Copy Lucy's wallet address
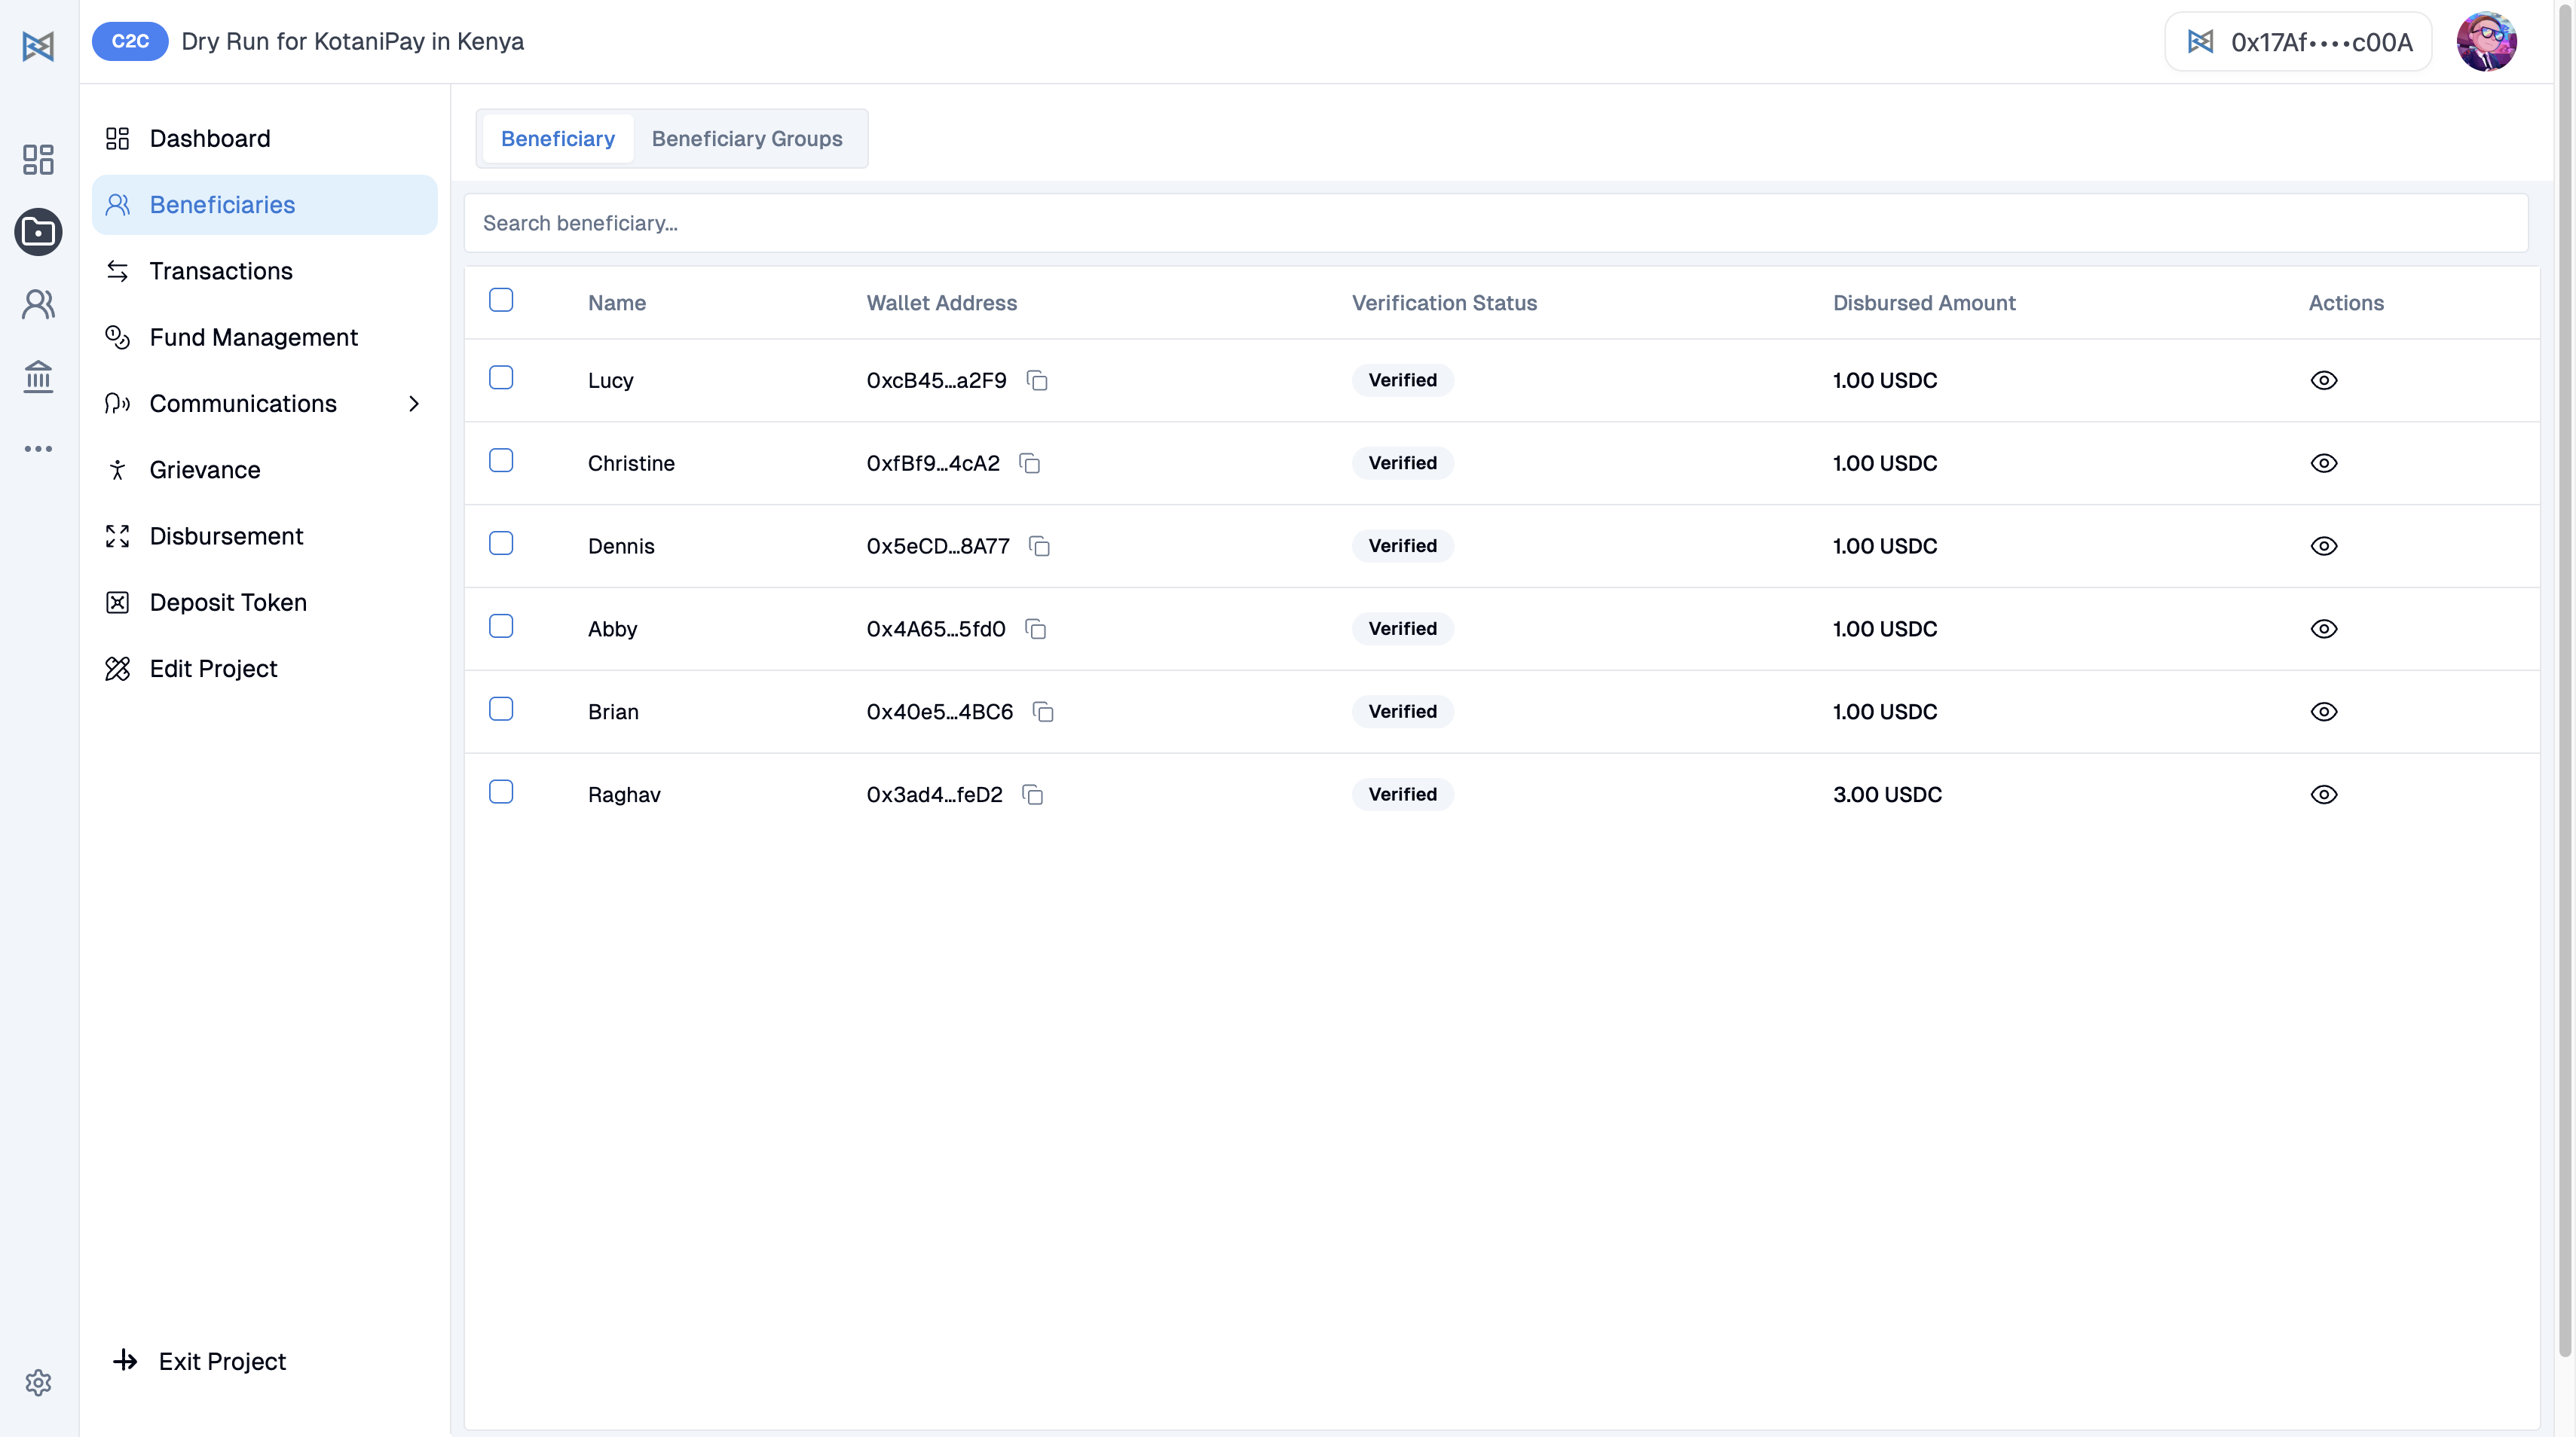 [x=1037, y=381]
